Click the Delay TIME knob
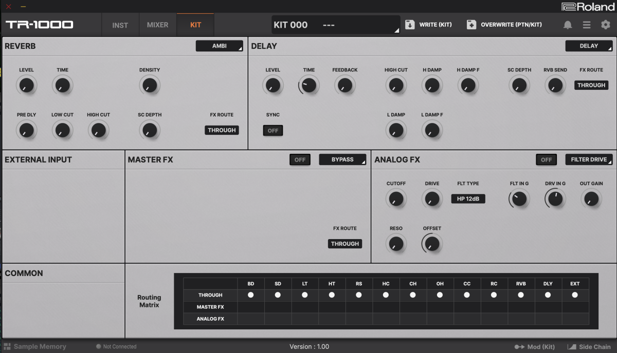Screen dimensions: 617x353 click(308, 85)
